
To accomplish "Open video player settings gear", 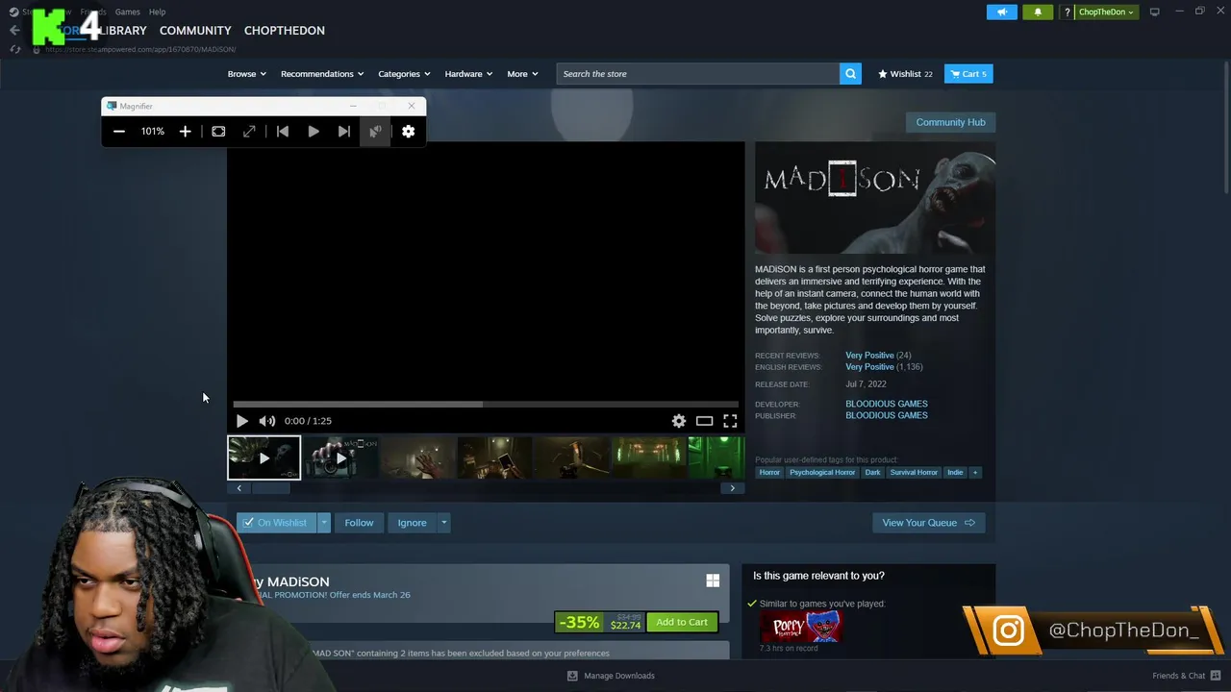I will tap(679, 421).
